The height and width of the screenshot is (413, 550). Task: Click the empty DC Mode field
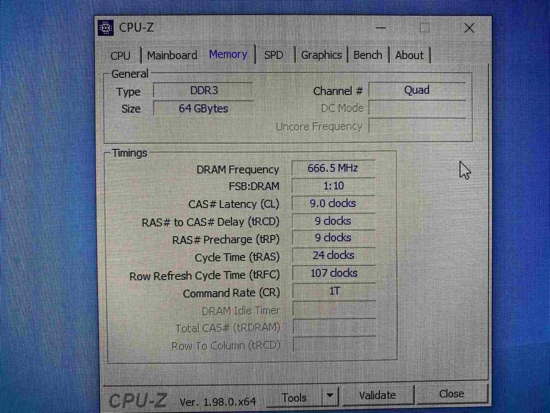pos(417,108)
